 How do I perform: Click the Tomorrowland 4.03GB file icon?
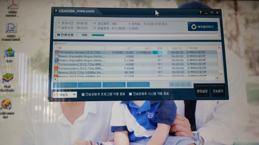pos(57,68)
